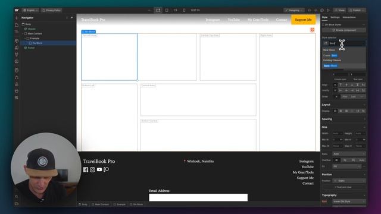Screen dimensions: 381x214
Task: Select the mobile landscape breakpoint icon
Action: [x=175, y=10]
